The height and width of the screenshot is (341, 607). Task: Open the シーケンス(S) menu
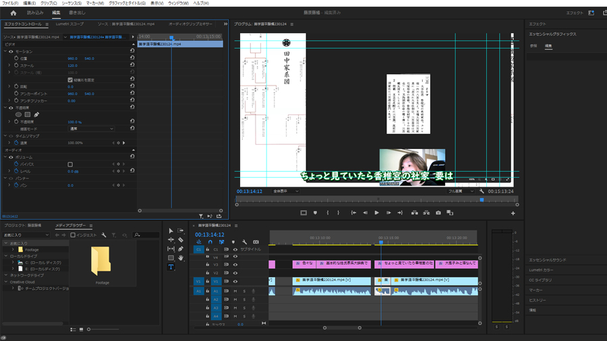click(71, 3)
